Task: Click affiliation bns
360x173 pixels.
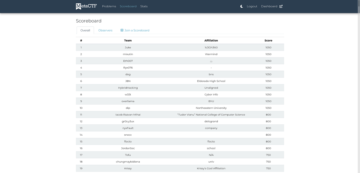Action: pyautogui.click(x=211, y=74)
